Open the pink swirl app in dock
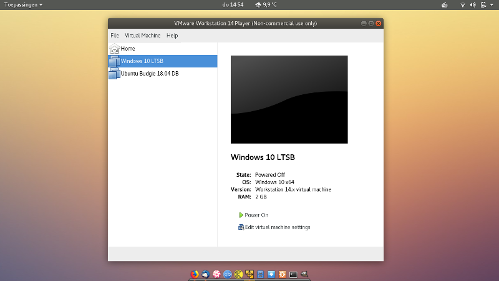 click(216, 274)
